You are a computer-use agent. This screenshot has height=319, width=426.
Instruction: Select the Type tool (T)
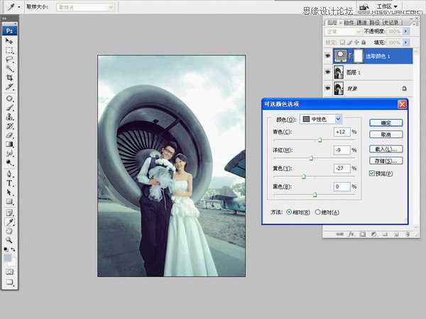[x=10, y=183]
